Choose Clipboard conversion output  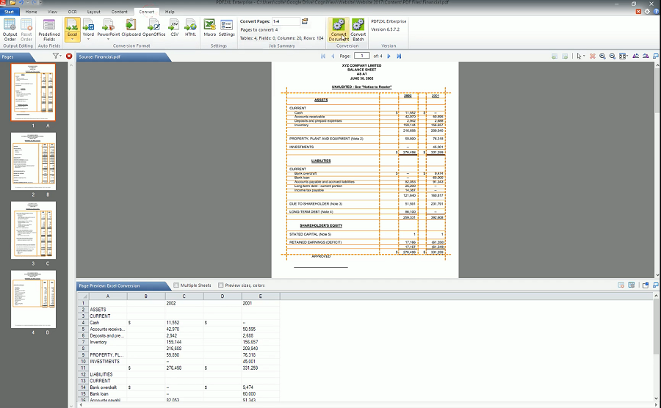pos(131,28)
